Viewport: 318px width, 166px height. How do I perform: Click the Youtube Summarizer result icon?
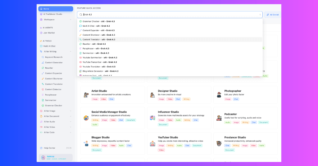80,58
